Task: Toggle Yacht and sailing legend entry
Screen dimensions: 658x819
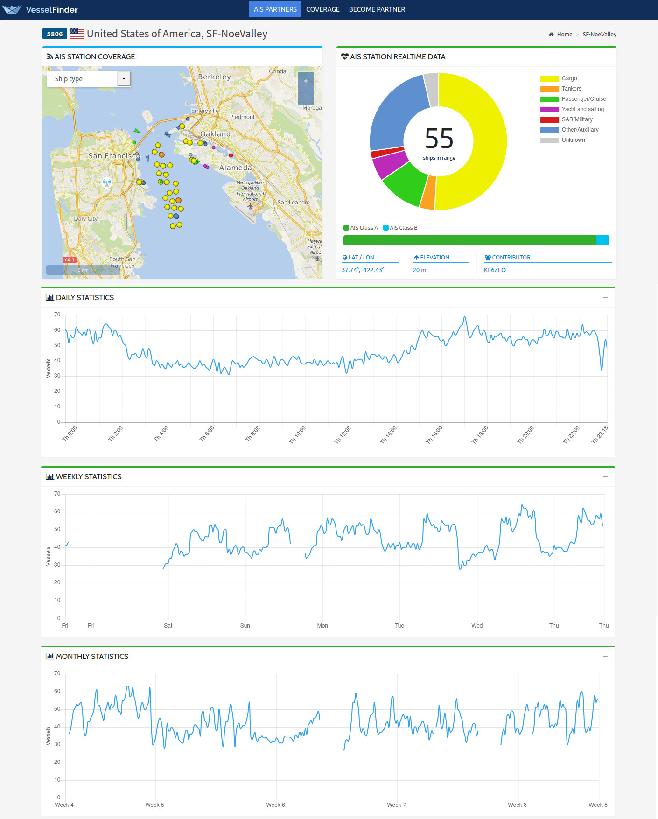Action: tap(572, 109)
